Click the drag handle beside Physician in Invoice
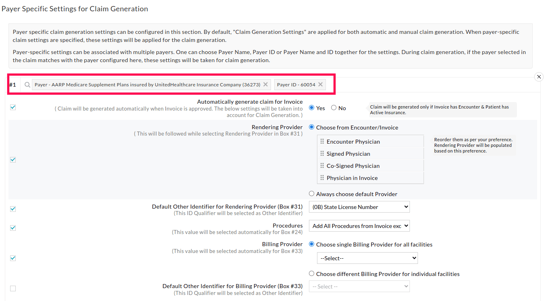 pyautogui.click(x=322, y=178)
